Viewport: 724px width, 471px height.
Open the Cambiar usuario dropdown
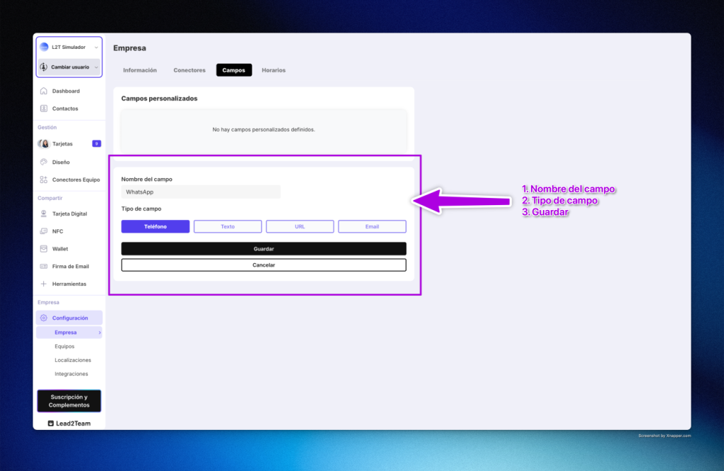95,67
